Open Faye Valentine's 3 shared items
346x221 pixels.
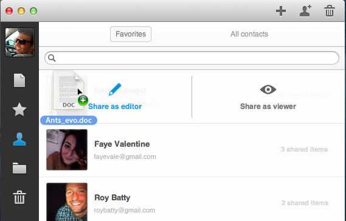coord(304,149)
